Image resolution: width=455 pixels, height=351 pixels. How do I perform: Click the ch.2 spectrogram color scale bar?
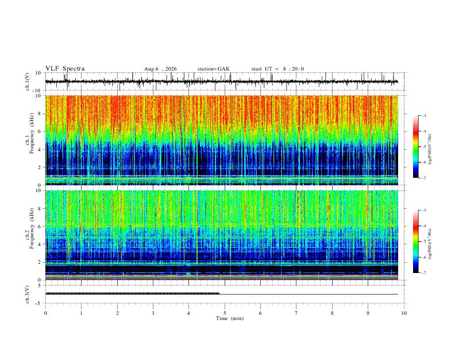(x=416, y=241)
